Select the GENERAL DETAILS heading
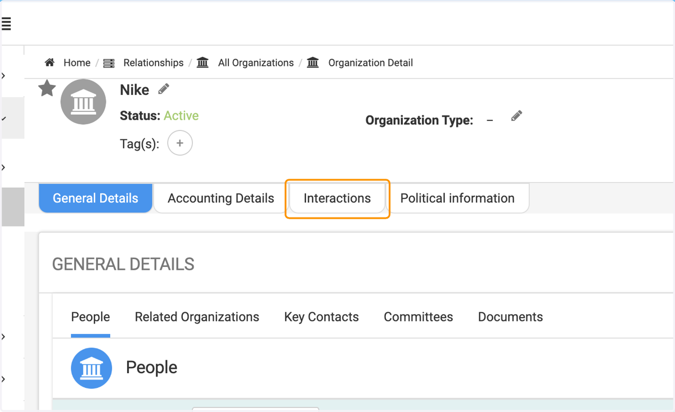Screen dimensions: 675x412 click(x=123, y=264)
